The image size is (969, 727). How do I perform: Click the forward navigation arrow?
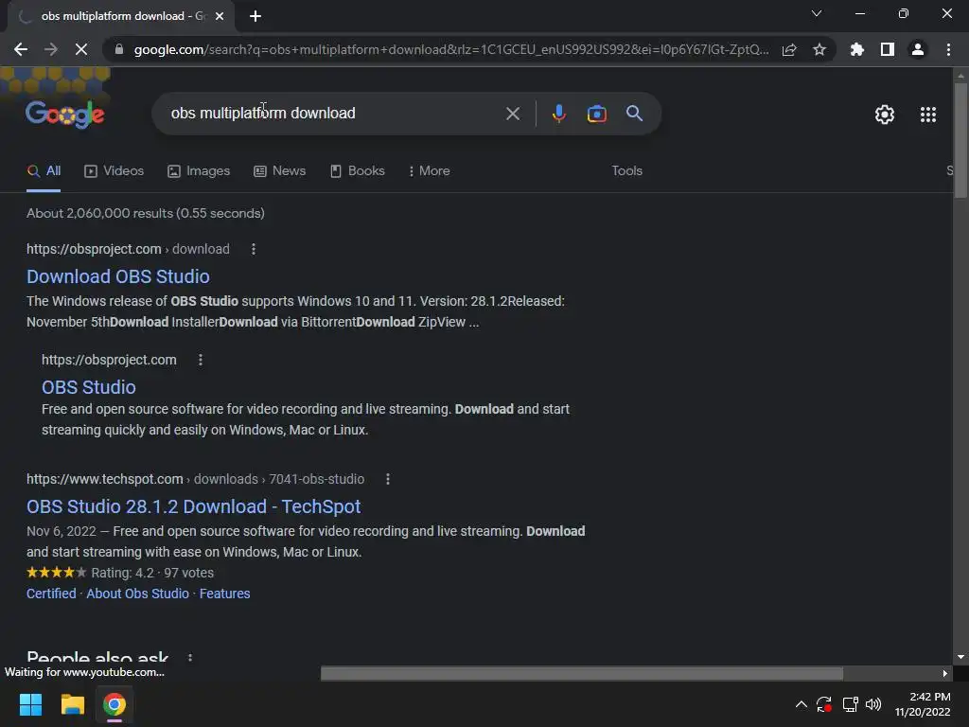pyautogui.click(x=51, y=49)
